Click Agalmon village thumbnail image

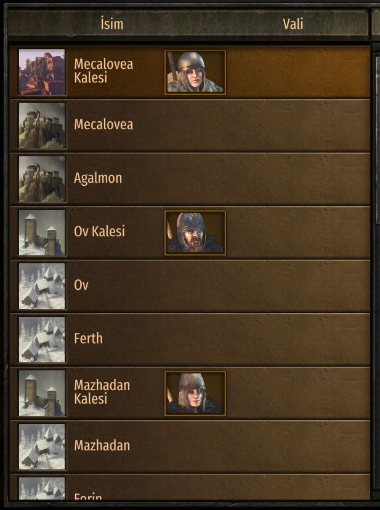point(42,179)
